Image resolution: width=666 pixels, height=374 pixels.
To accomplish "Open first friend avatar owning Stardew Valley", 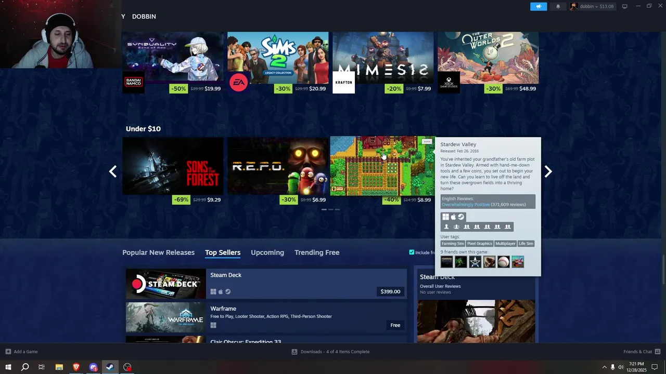I will coord(446,262).
